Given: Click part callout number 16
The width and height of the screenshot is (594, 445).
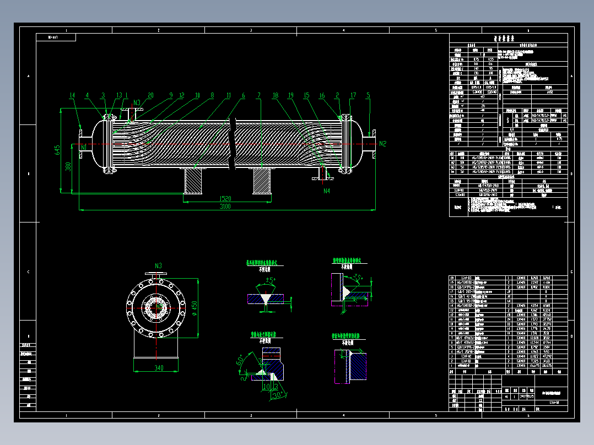Looking at the screenshot, I should pyautogui.click(x=322, y=95).
